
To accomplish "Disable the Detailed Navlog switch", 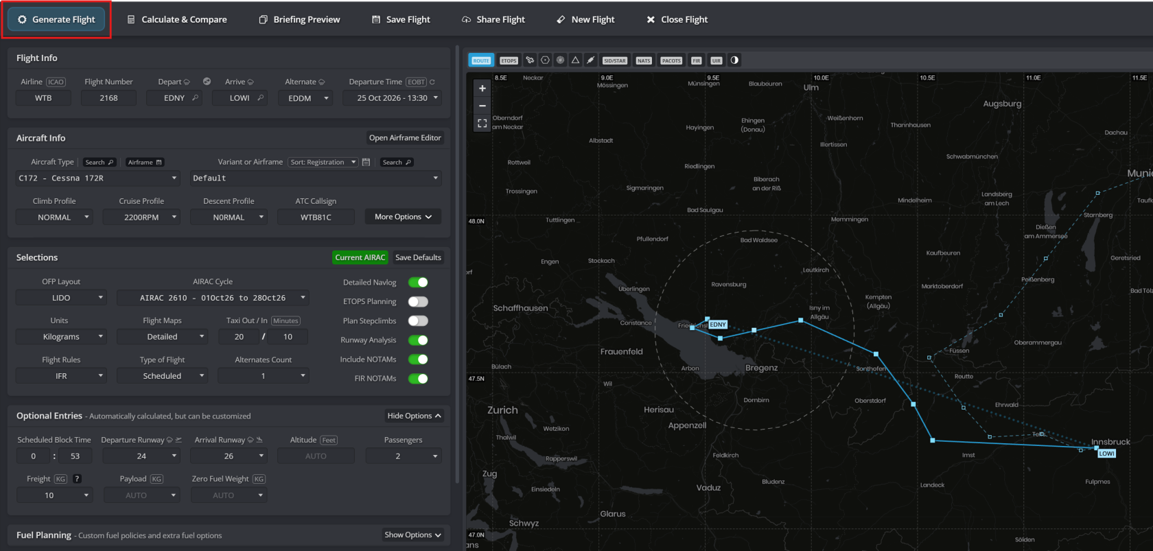I will (418, 283).
